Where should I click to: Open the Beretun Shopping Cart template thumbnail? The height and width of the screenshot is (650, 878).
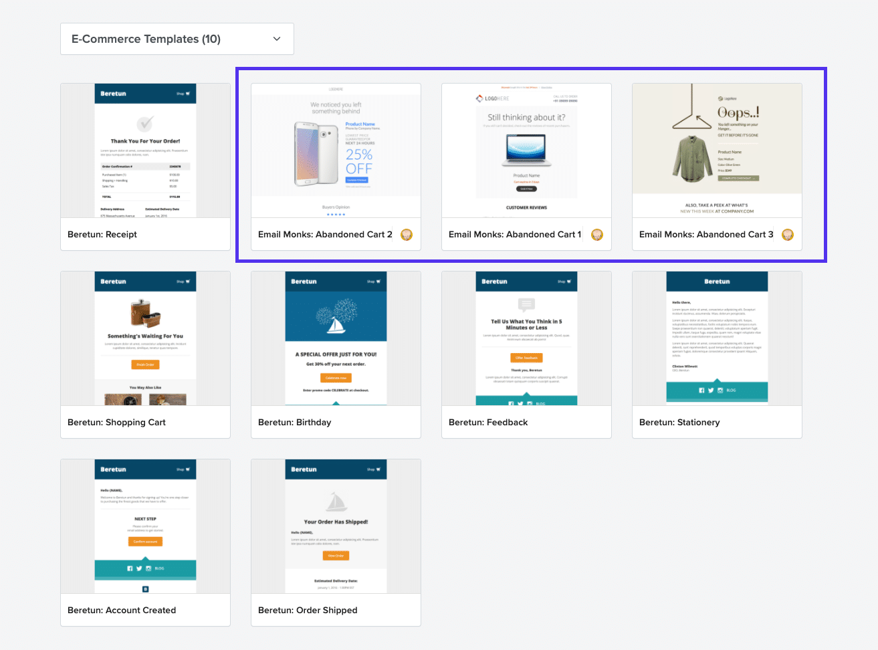pyautogui.click(x=145, y=338)
